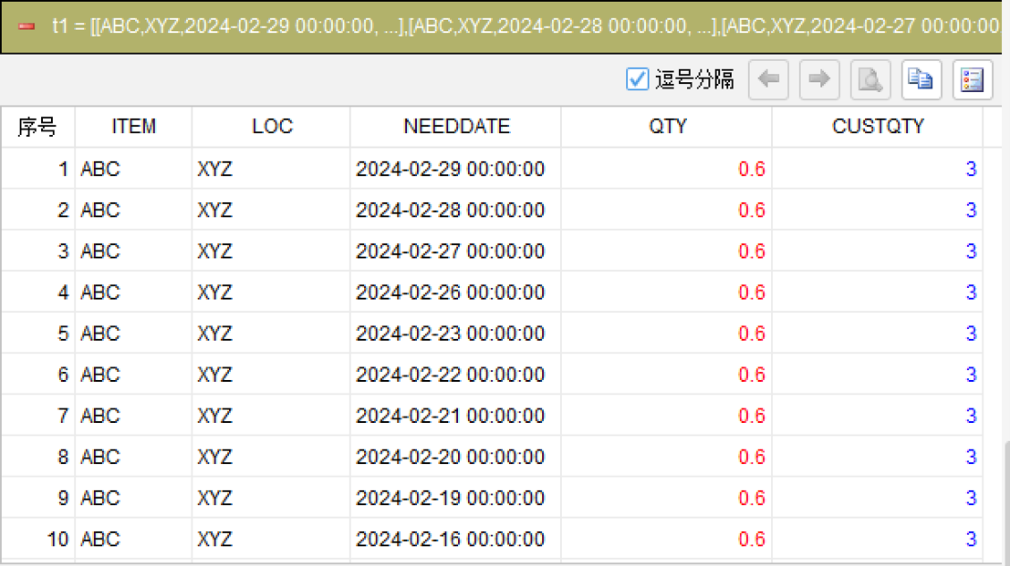The image size is (1010, 566).
Task: Collapse the t1 variable with red minus icon
Action: [26, 26]
